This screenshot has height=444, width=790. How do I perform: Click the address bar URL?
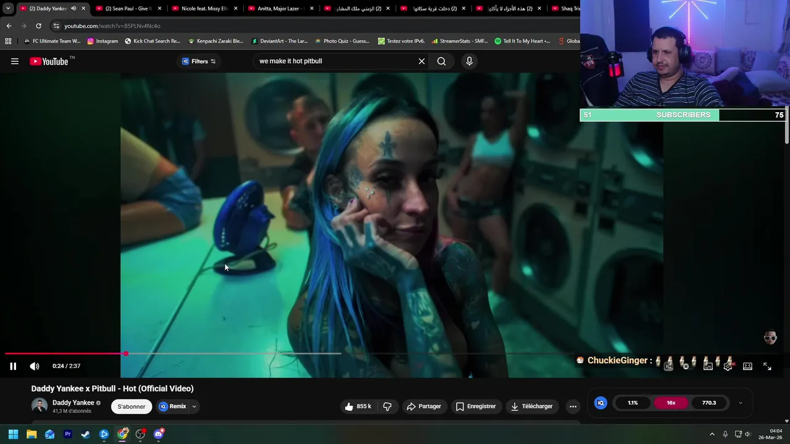[x=112, y=26]
